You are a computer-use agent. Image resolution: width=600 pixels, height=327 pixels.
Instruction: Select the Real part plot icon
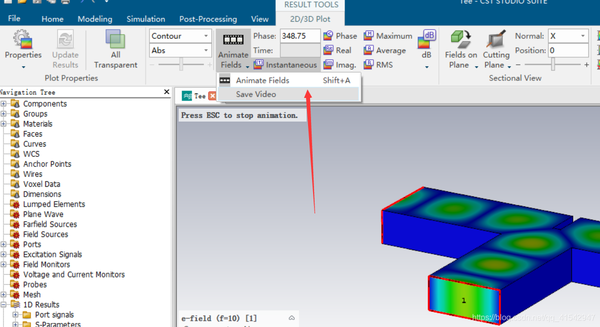click(x=328, y=50)
